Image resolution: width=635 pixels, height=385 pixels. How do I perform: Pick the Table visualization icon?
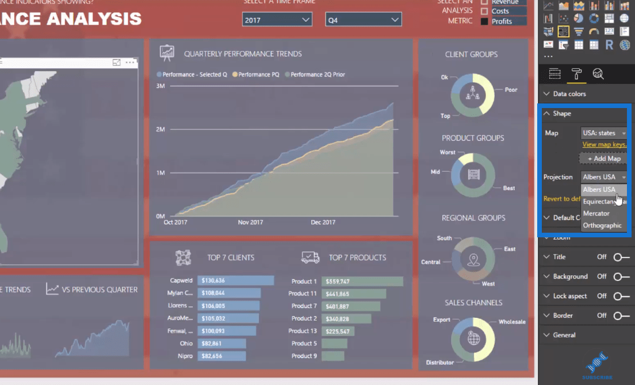(x=579, y=44)
